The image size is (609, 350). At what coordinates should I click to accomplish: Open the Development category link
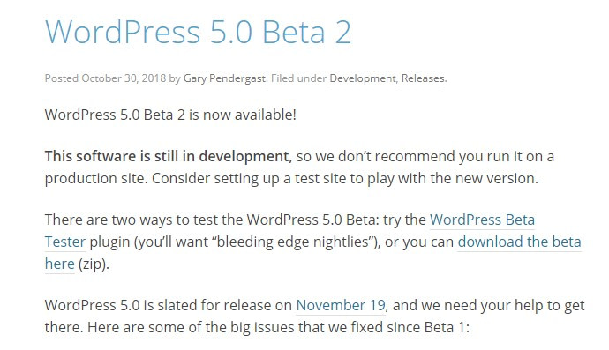[363, 78]
